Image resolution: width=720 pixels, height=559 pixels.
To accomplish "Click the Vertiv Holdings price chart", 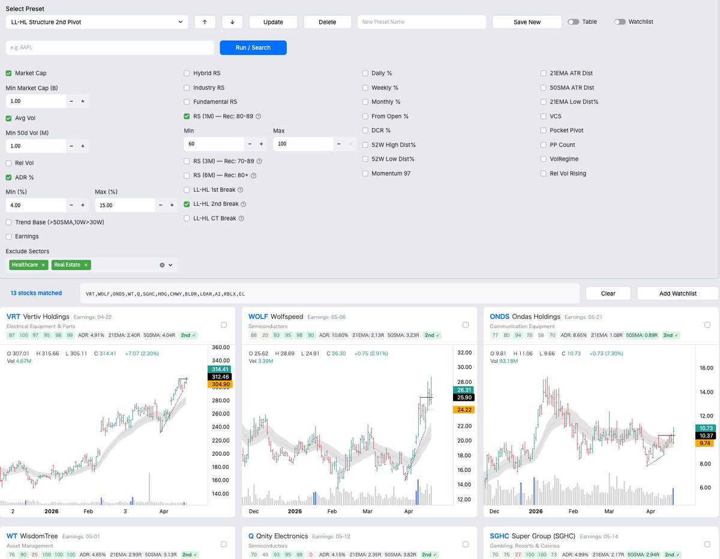I will tap(105, 426).
